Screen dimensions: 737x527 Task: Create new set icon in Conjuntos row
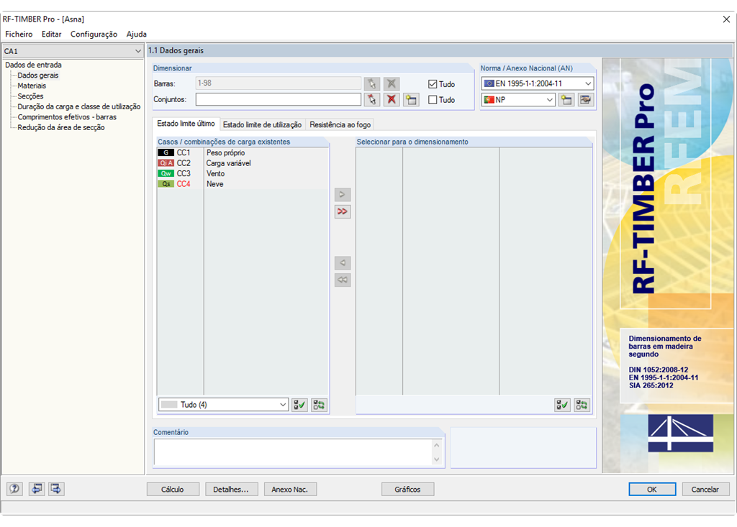click(x=411, y=99)
